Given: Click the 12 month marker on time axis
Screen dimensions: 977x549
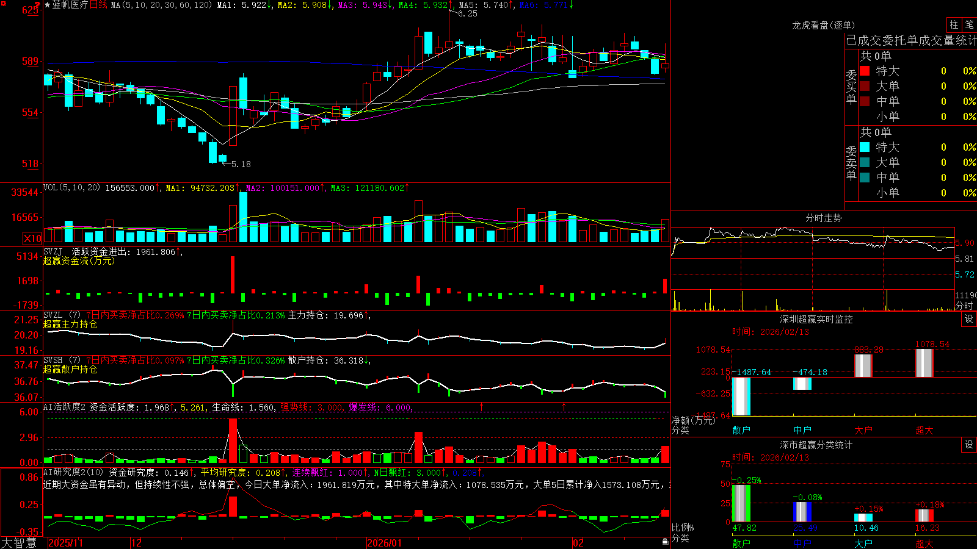Looking at the screenshot, I should pyautogui.click(x=137, y=543).
